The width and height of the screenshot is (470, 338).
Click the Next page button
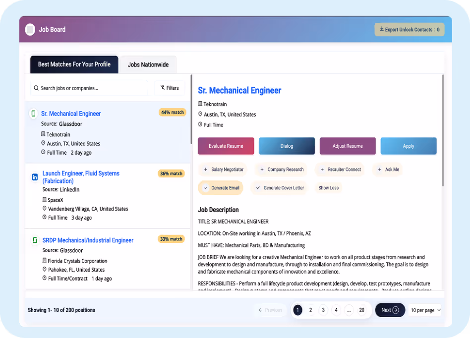pyautogui.click(x=390, y=310)
